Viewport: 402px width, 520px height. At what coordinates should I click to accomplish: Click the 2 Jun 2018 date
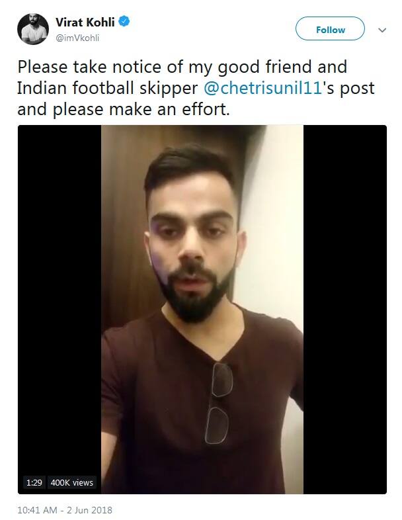[89, 510]
